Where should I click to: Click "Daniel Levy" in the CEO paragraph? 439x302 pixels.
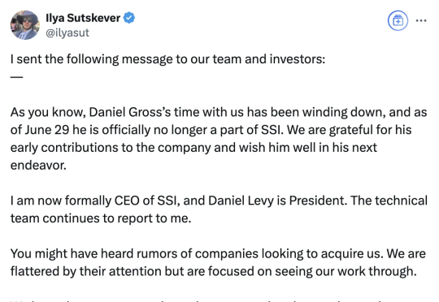(241, 201)
